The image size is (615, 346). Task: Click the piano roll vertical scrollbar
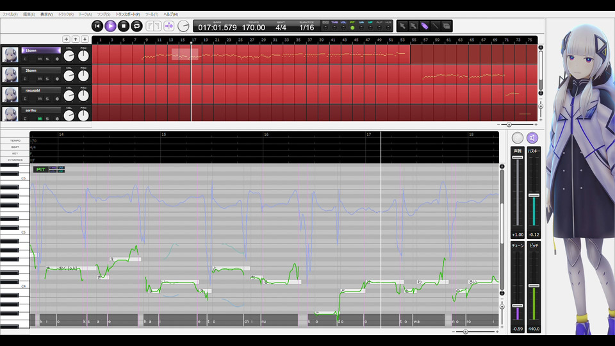tap(502, 229)
